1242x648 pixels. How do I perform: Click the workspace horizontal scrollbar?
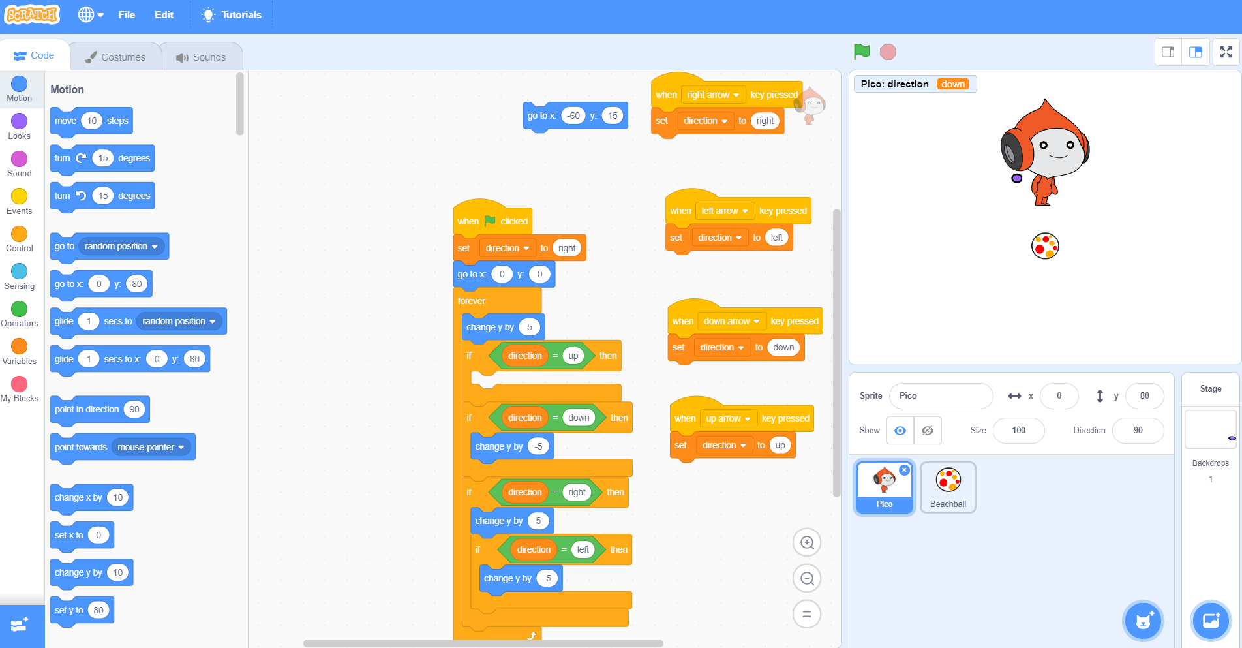pos(483,643)
